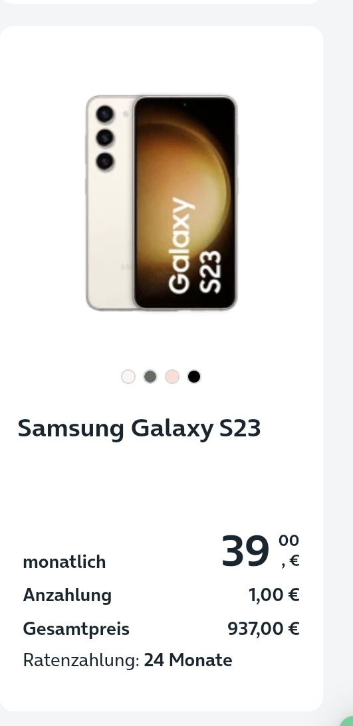353x726 pixels.
Task: Open the green floating button at corner
Action: (348, 721)
